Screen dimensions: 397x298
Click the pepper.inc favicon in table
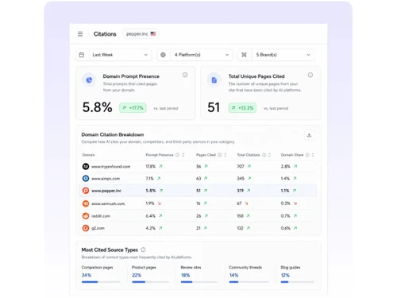(86, 191)
